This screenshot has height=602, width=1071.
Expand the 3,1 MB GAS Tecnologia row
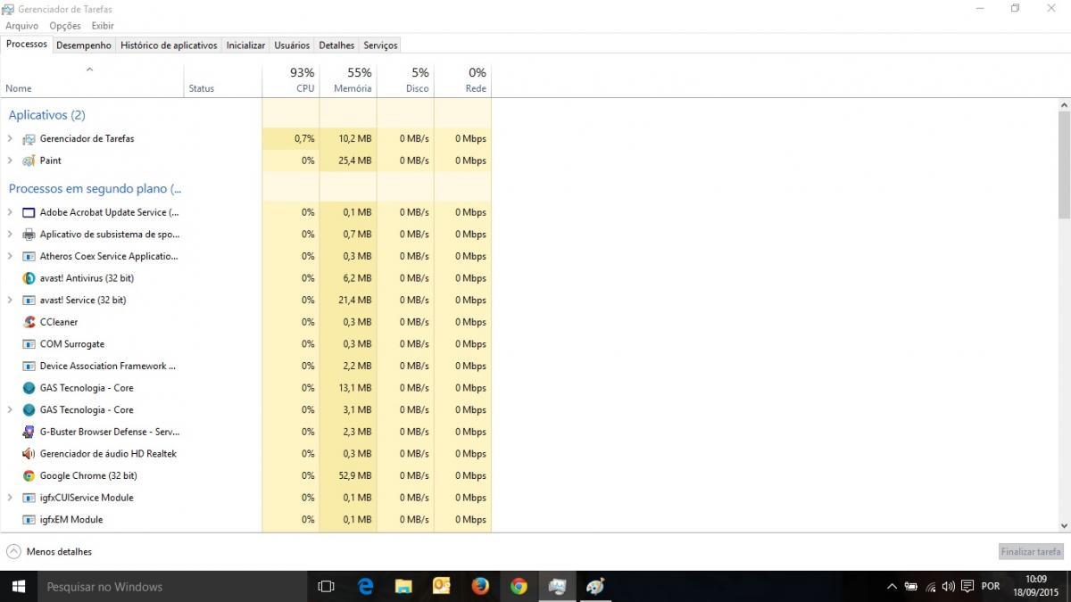click(x=10, y=410)
